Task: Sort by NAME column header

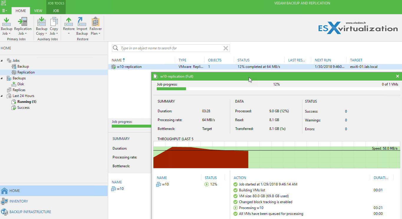Action: tap(117, 60)
